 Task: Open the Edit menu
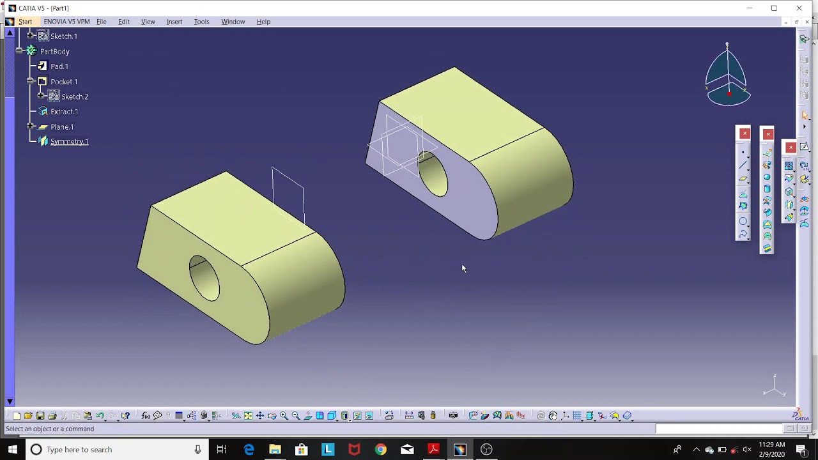tap(123, 22)
